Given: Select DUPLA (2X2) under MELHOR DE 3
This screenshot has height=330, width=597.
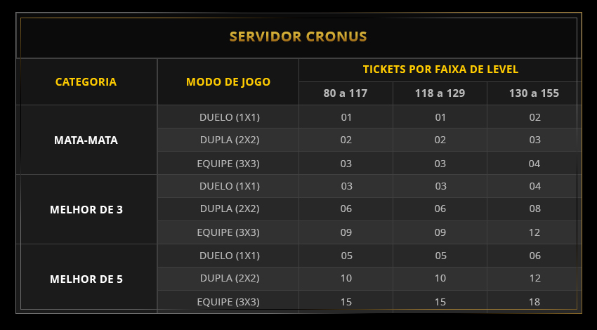Looking at the screenshot, I should coord(229,209).
